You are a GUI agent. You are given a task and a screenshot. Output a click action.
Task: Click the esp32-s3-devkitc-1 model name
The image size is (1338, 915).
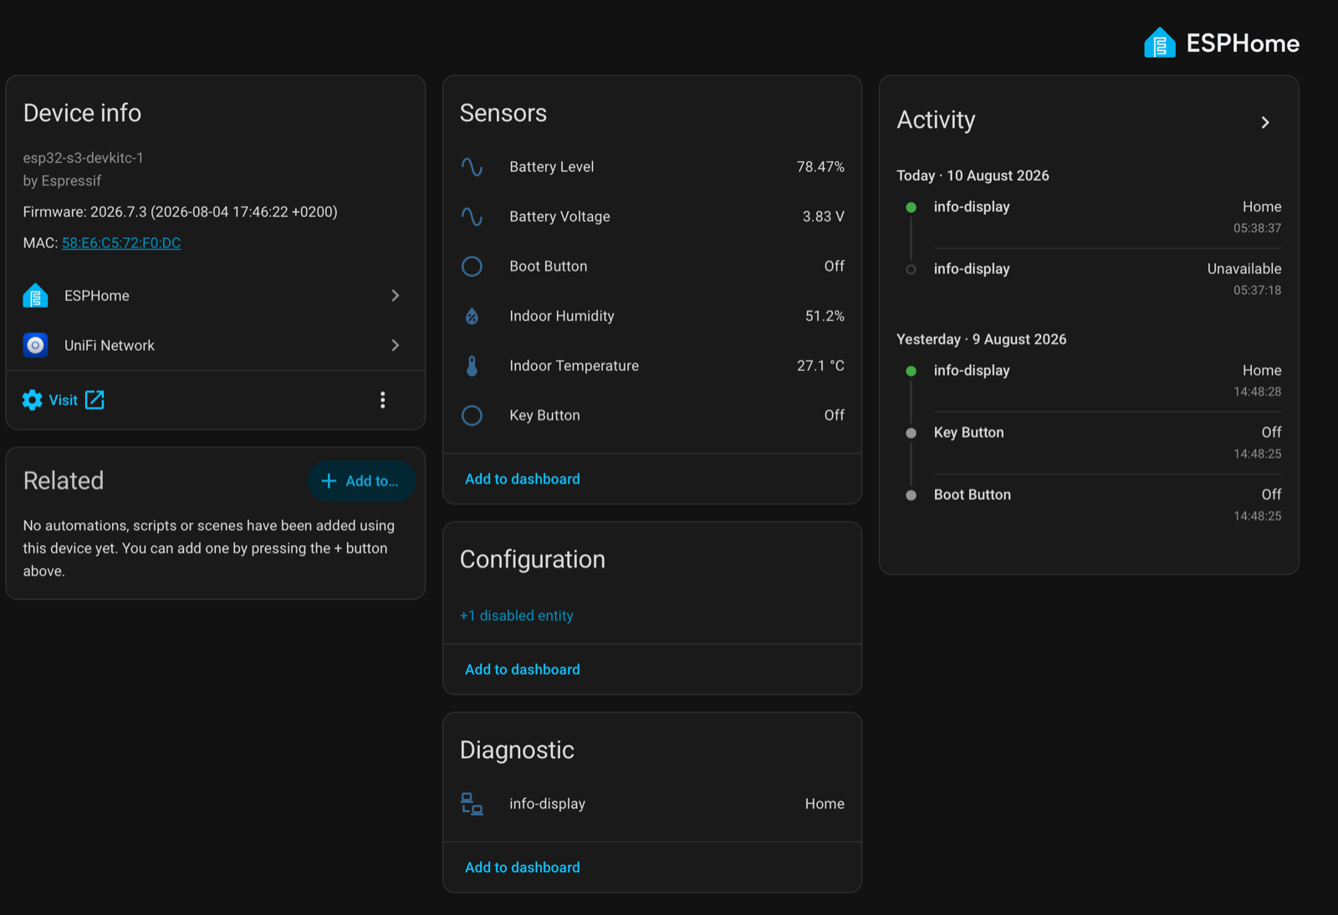83,158
